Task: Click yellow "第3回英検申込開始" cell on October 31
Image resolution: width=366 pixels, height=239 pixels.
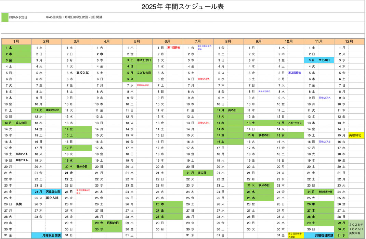Action: [296, 236]
